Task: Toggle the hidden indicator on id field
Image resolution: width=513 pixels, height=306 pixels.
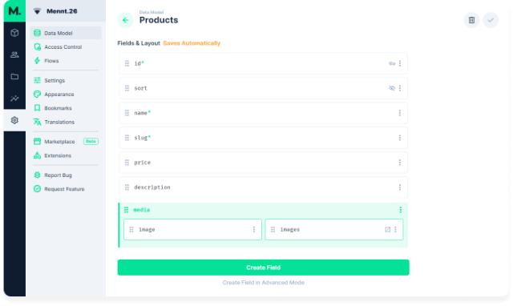Action: coord(392,63)
